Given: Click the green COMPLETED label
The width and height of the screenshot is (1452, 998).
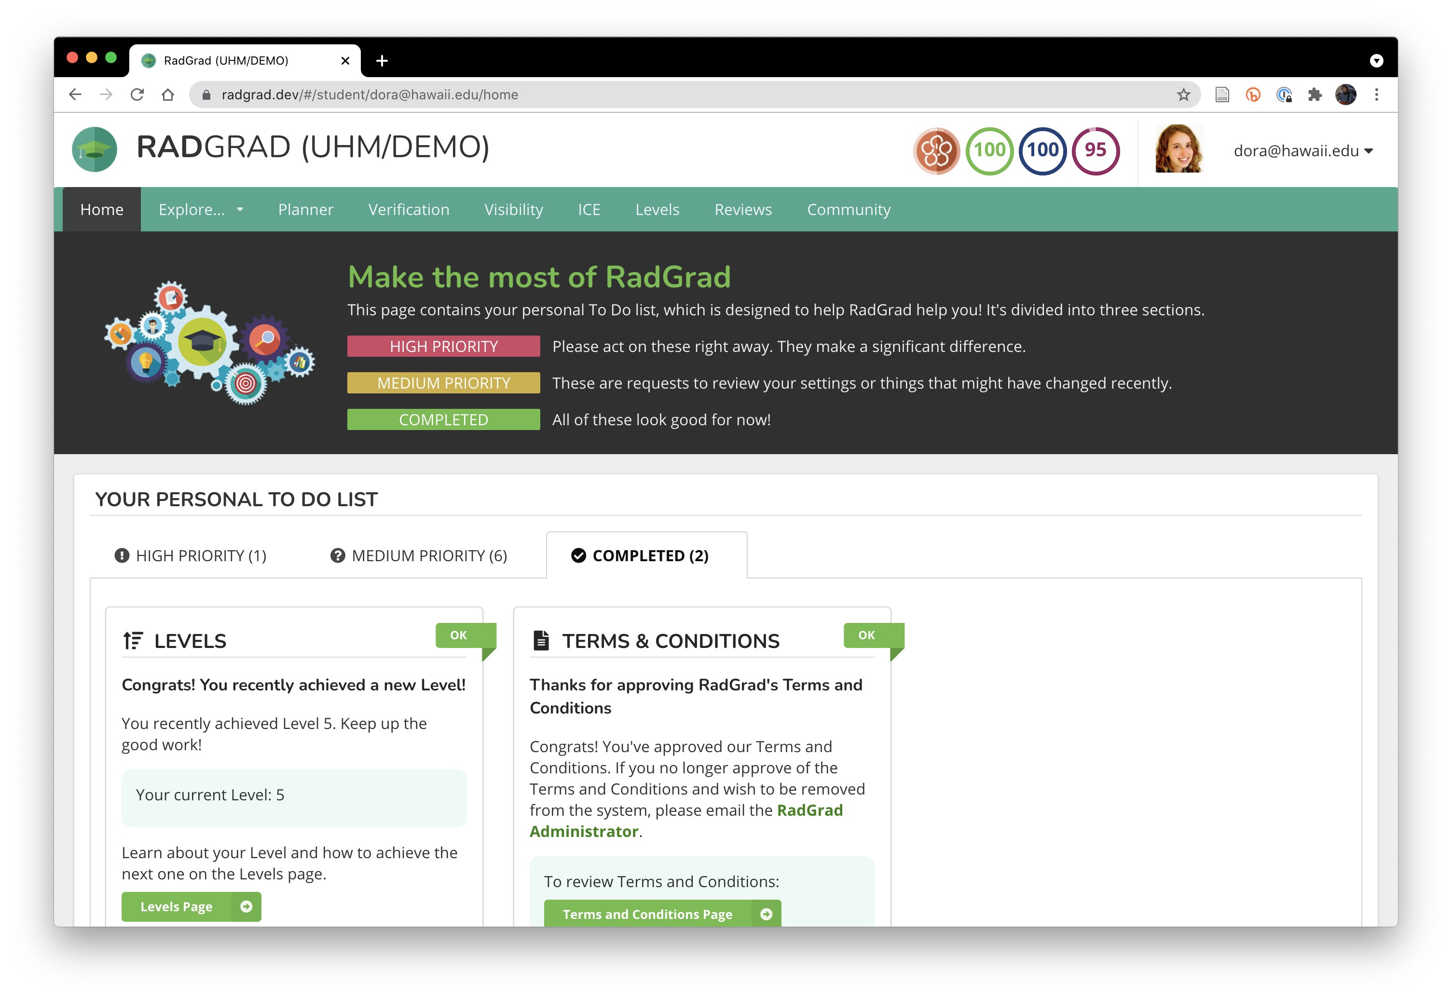Looking at the screenshot, I should point(443,419).
